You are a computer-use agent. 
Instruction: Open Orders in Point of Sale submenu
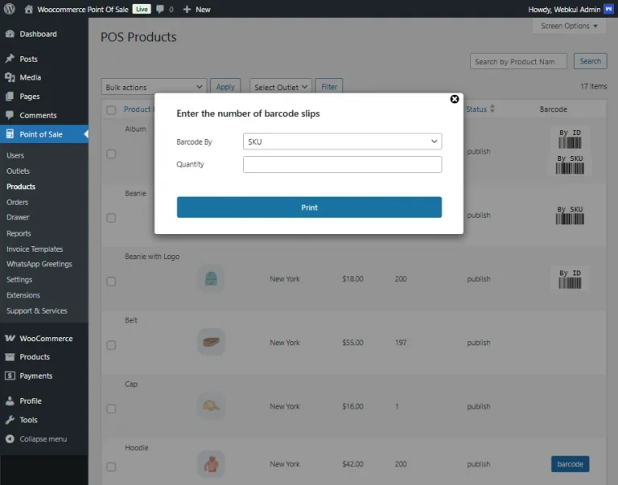[18, 202]
